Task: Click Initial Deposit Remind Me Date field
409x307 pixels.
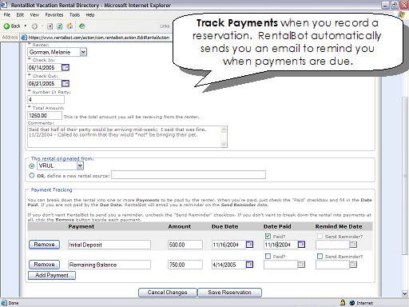Action: tap(332, 245)
